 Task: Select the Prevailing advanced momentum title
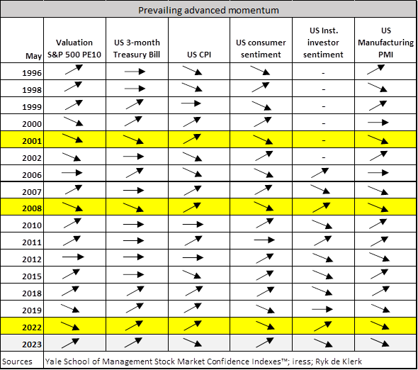point(208,10)
